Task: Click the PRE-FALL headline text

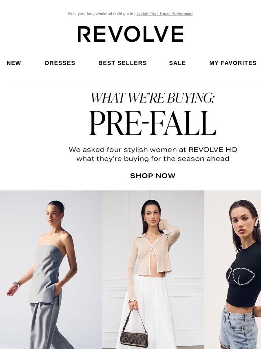Action: [x=153, y=123]
